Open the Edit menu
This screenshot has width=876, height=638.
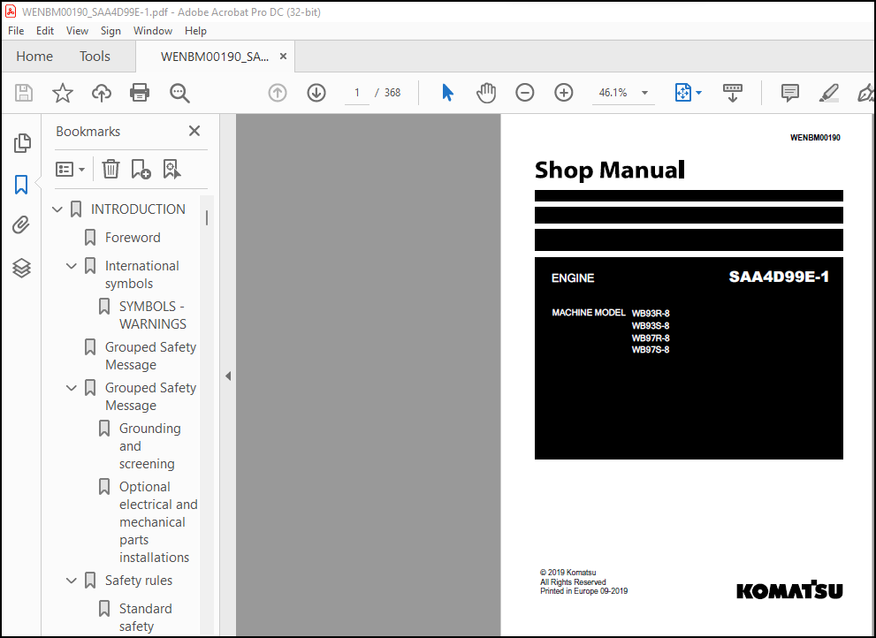pyautogui.click(x=45, y=31)
